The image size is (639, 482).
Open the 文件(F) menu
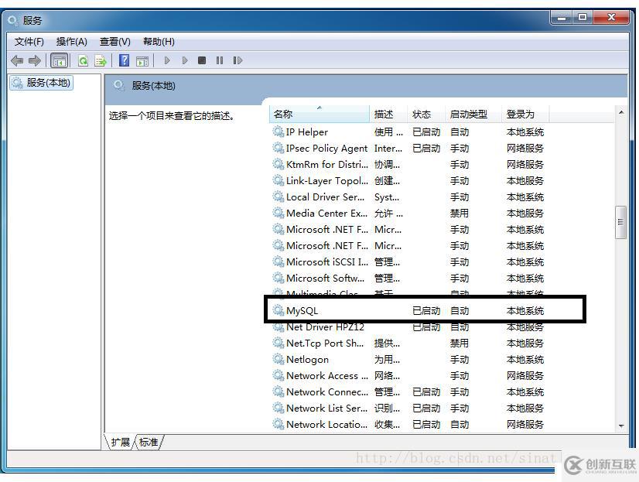(x=29, y=41)
